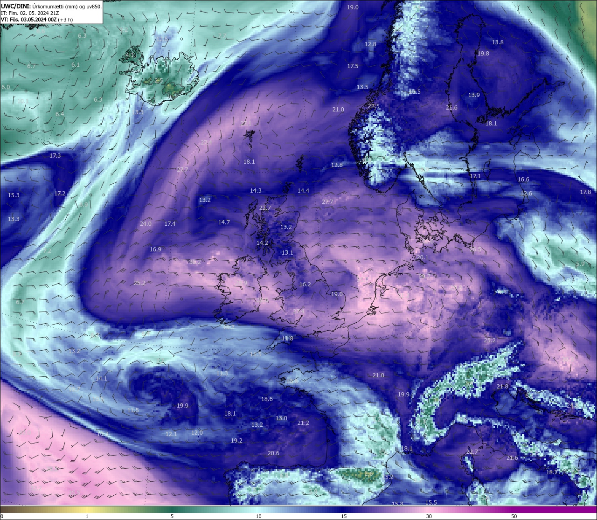
Task: Click the colour scale tick label '50'
Action: 514,516
